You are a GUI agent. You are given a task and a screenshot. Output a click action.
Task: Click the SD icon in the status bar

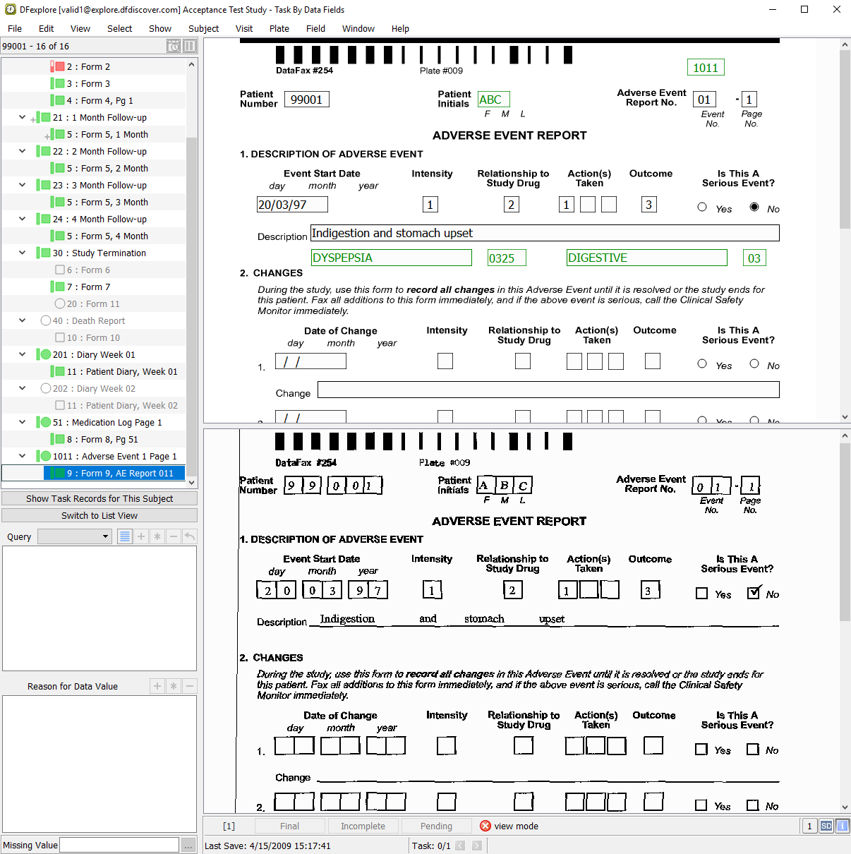(826, 826)
